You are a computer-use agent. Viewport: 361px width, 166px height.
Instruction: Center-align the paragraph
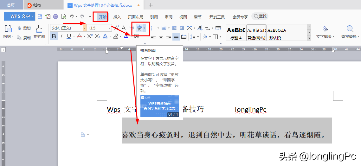[161, 37]
